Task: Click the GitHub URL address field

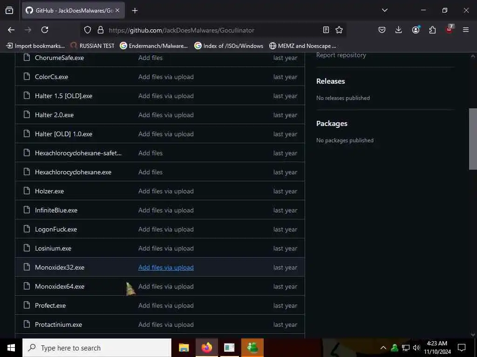Action: (181, 30)
